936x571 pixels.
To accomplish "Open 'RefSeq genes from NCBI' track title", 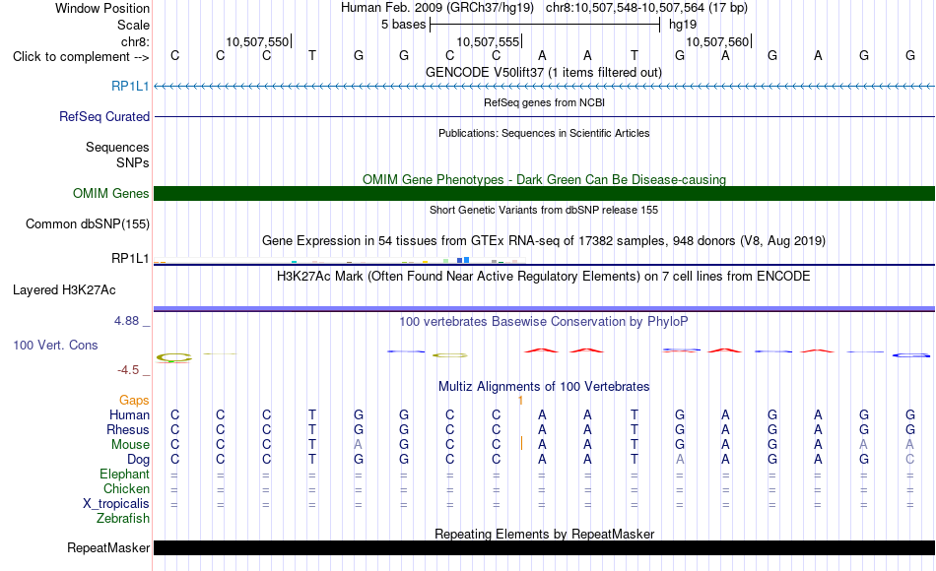I will pos(544,102).
